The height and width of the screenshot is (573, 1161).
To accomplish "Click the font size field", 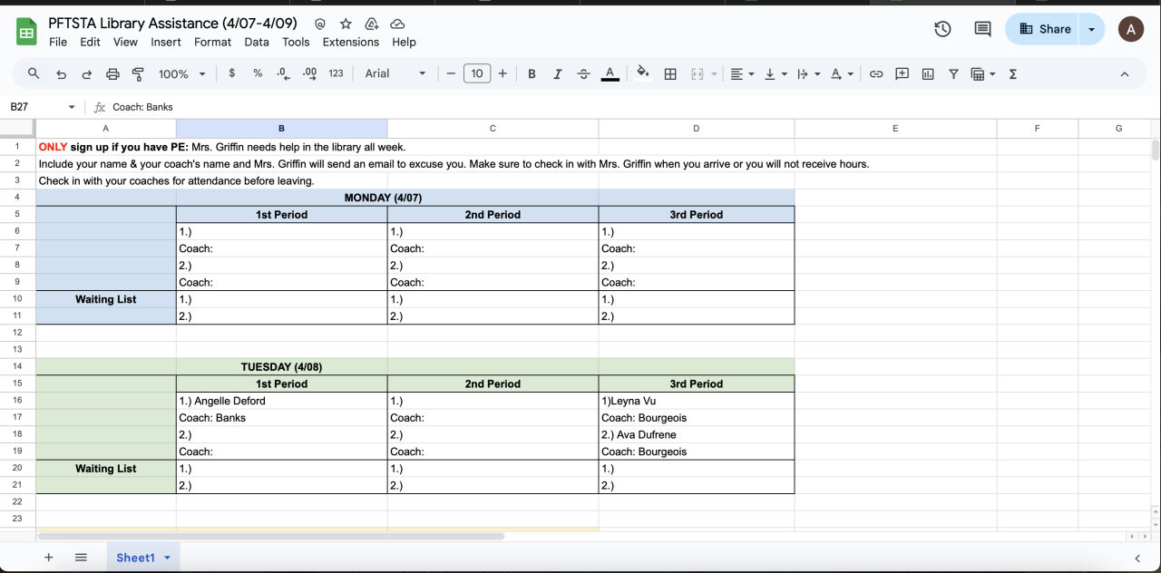I will click(477, 73).
